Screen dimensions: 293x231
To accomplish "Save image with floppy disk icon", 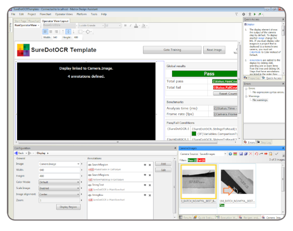I will click(241, 154).
